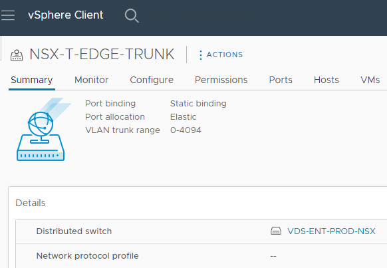Viewport: 387px width, 268px height.
Task: Click the NSX-T-EDGE-TRUNK page title
Action: pos(102,54)
